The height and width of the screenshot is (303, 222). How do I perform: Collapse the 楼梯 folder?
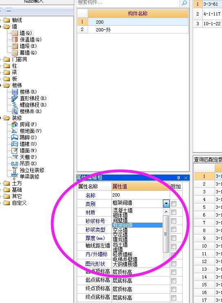[7, 85]
